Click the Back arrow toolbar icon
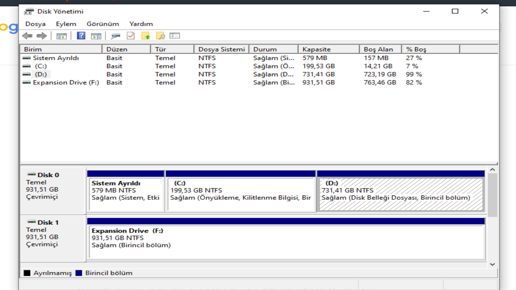This screenshot has width=516, height=290. [x=27, y=36]
